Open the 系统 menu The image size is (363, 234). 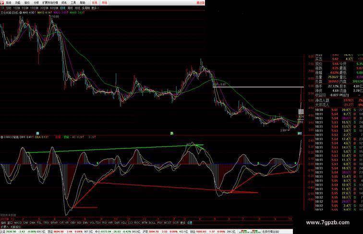click(9, 3)
